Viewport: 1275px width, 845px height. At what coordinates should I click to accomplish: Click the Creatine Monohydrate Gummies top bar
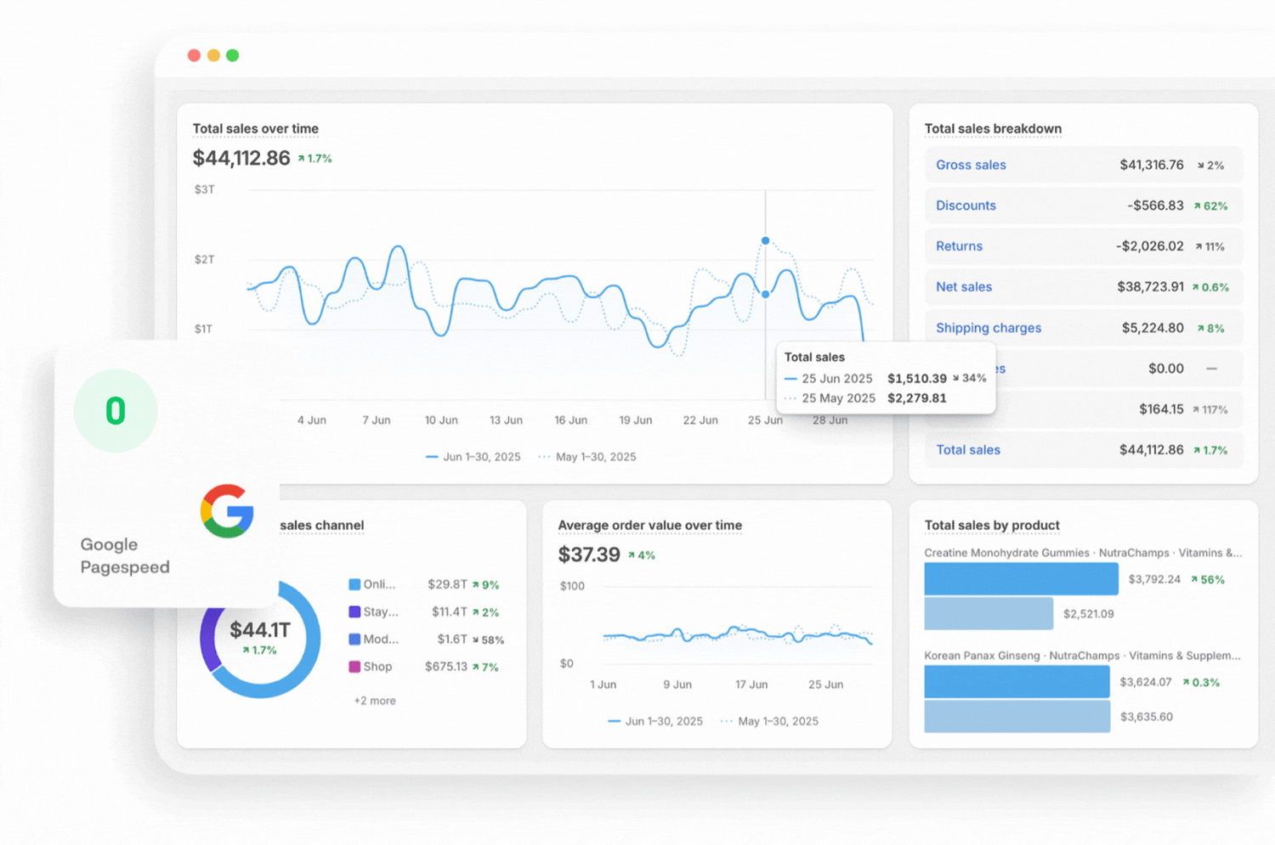1021,579
